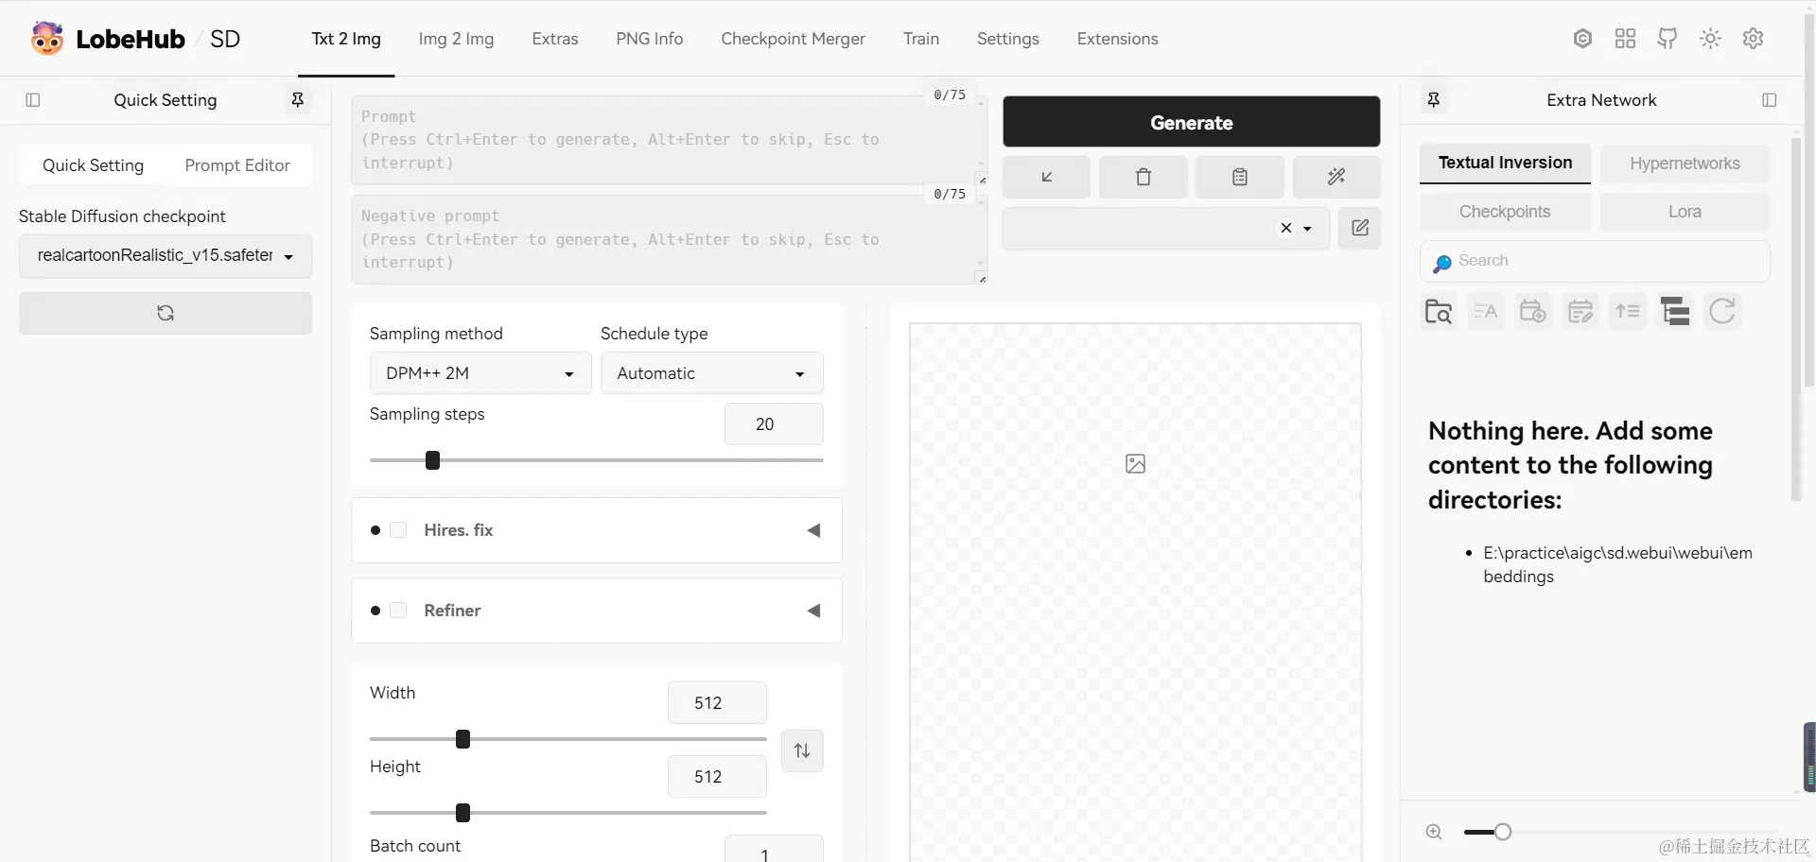Viewport: 1816px width, 862px height.
Task: Click the LobeHub logo avatar
Action: point(46,39)
